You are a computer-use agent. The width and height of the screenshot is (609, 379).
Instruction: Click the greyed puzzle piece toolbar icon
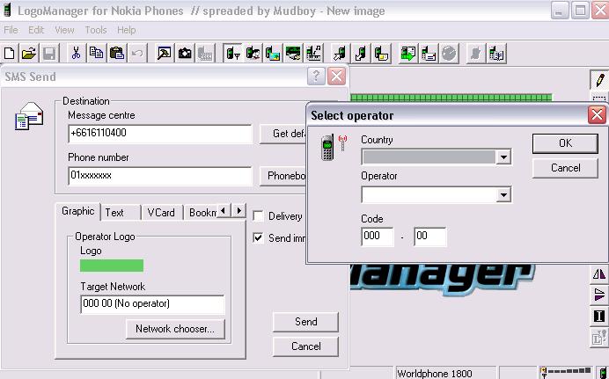476,53
